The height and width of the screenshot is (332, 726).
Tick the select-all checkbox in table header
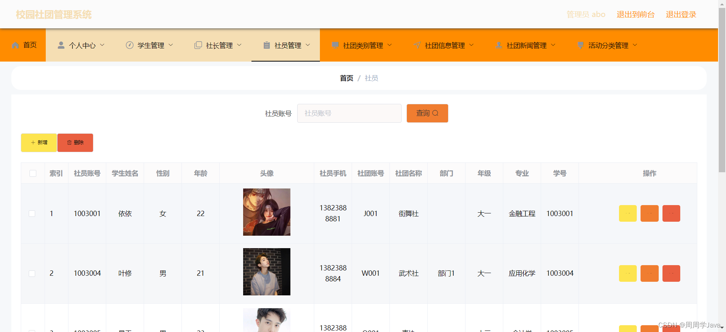point(33,173)
